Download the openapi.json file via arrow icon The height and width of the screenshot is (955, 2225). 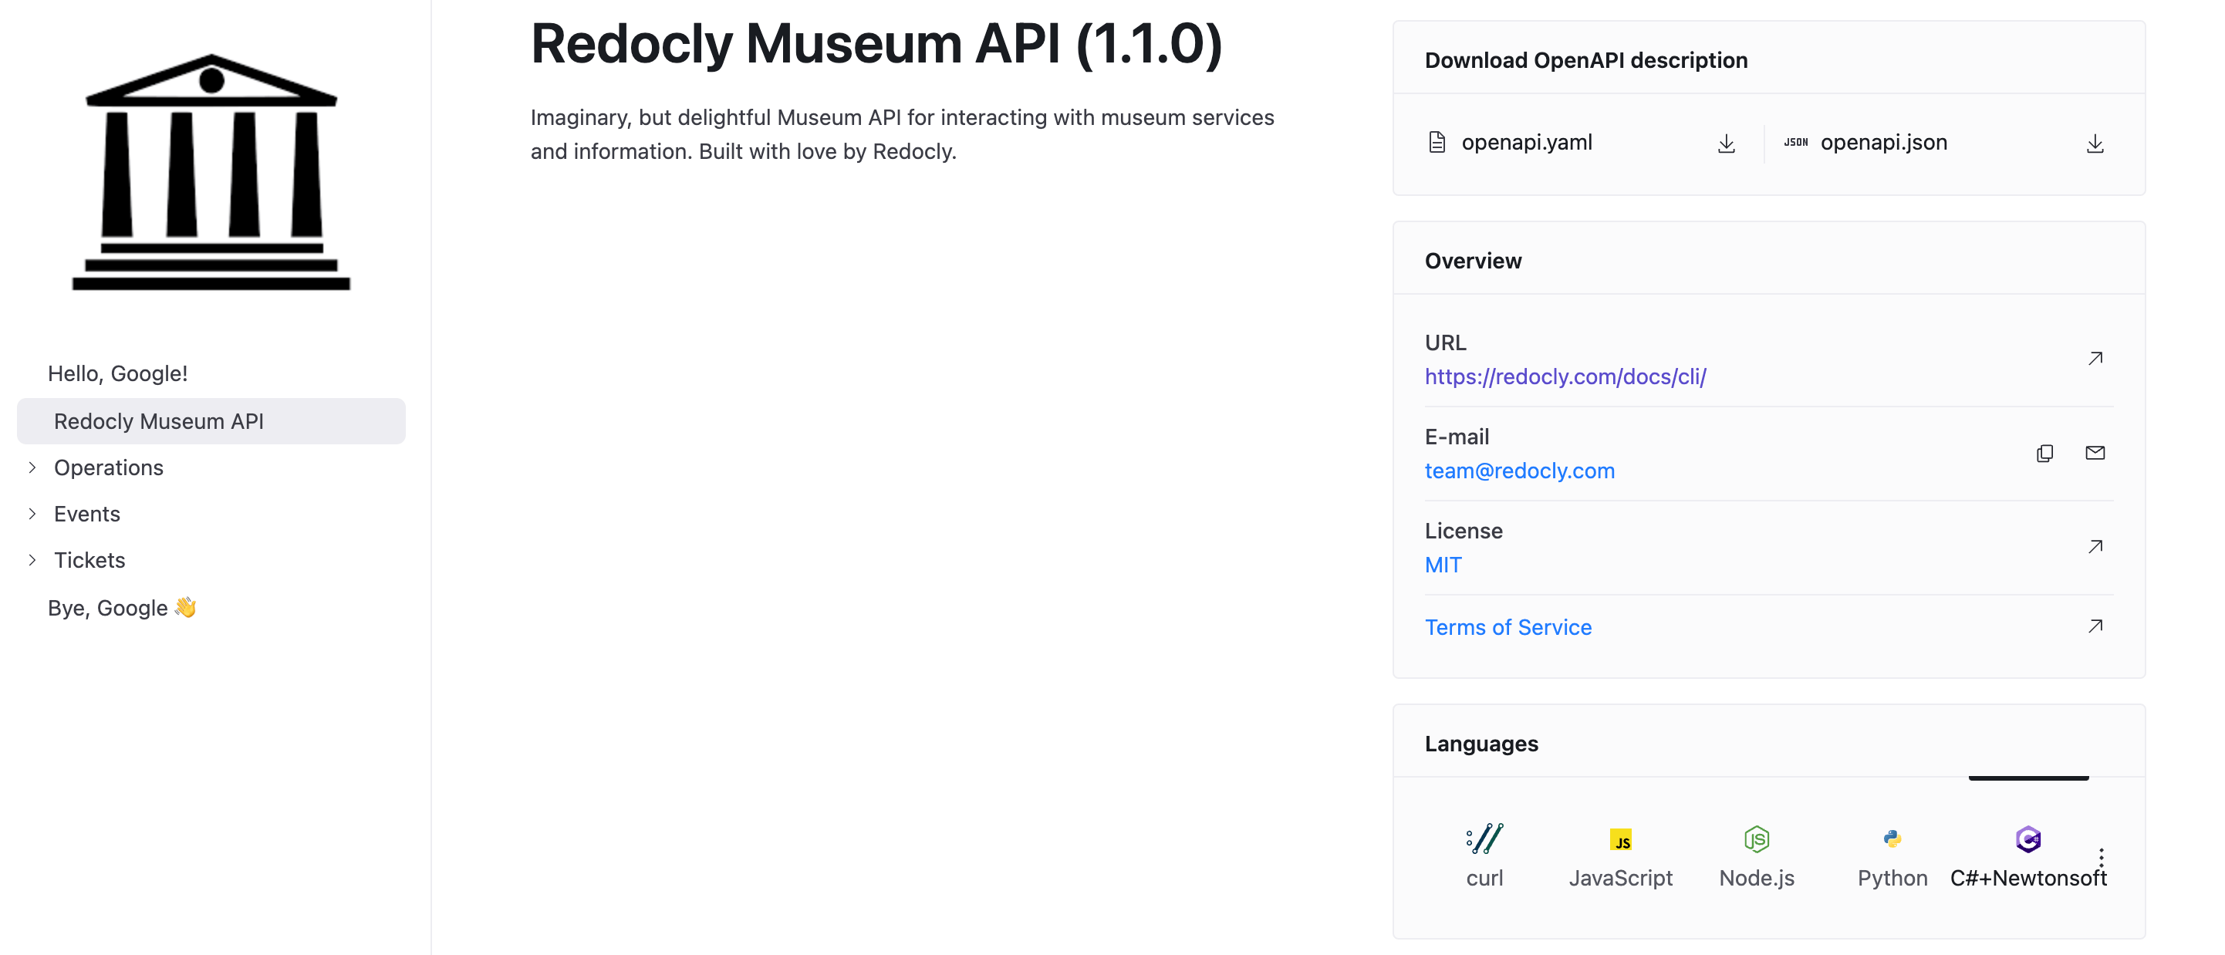click(x=2095, y=143)
